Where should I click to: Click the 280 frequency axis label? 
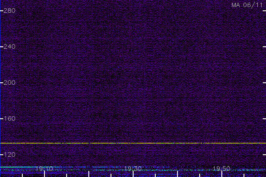coord(9,11)
